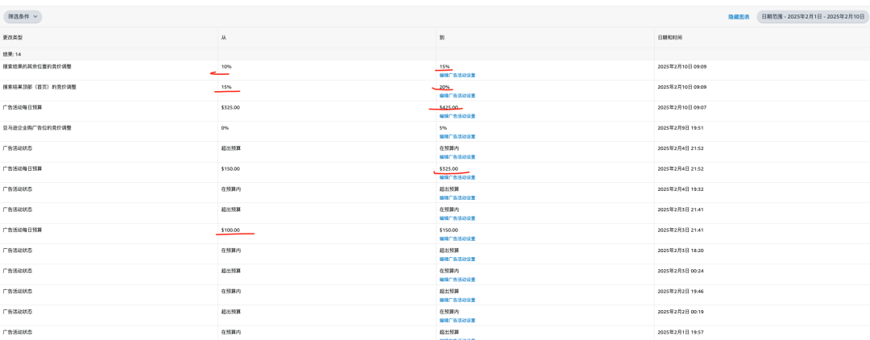Click the 到 column header
870x340 pixels.
[x=442, y=37]
